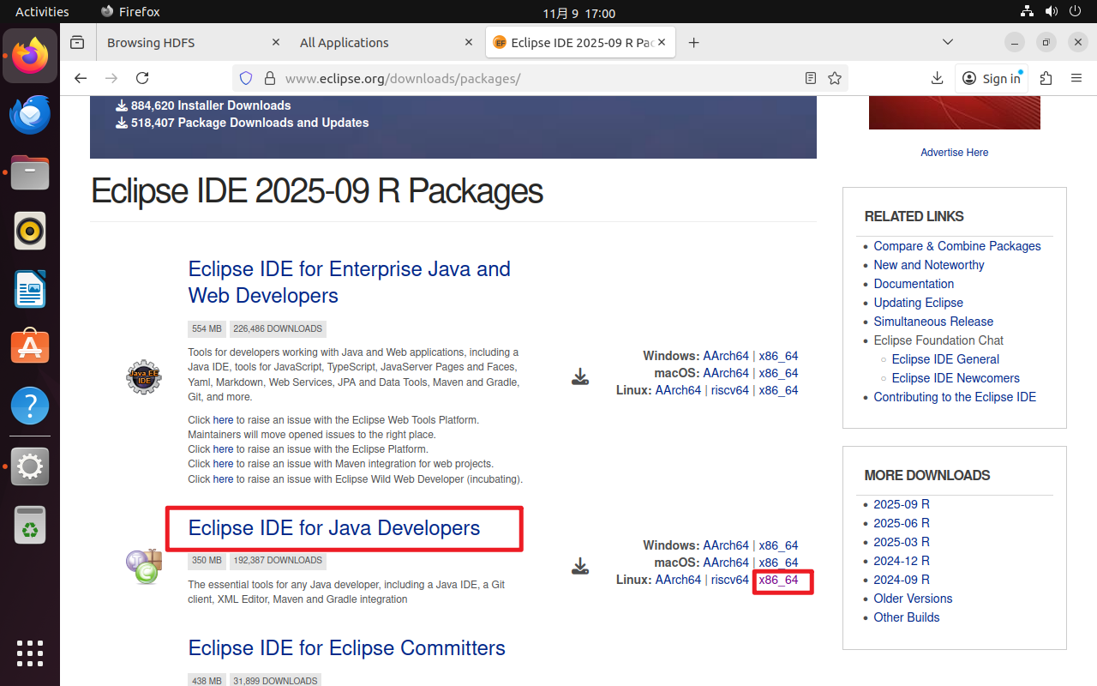Screen dimensions: 1097x686
Task: Click the tracking protection shield icon
Action: coord(246,78)
